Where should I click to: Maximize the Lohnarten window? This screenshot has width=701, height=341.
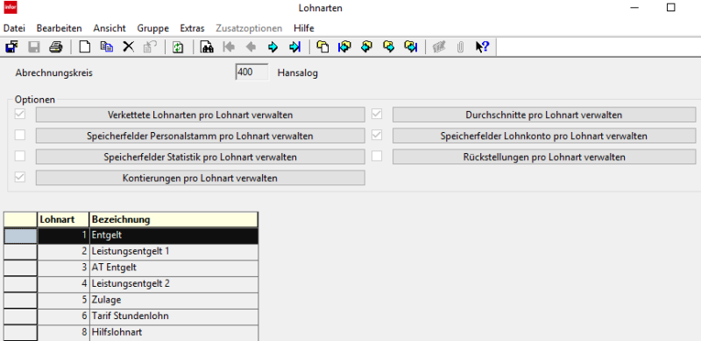(x=670, y=8)
